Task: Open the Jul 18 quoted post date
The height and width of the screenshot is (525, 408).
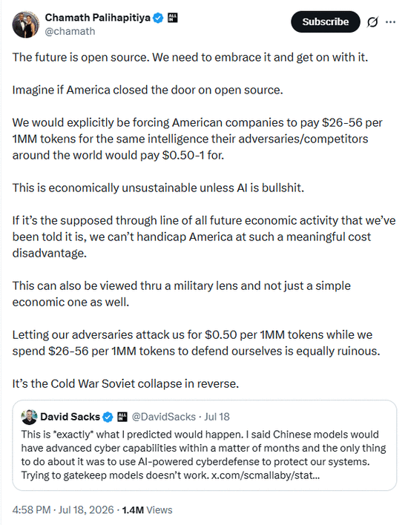Action: tap(217, 417)
